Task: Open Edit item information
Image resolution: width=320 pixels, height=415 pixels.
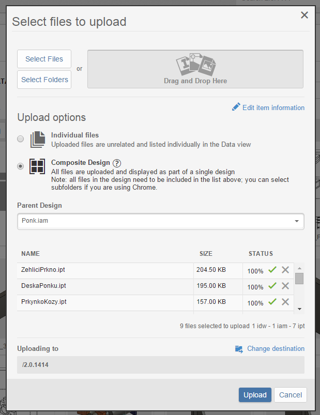Action: coord(273,107)
